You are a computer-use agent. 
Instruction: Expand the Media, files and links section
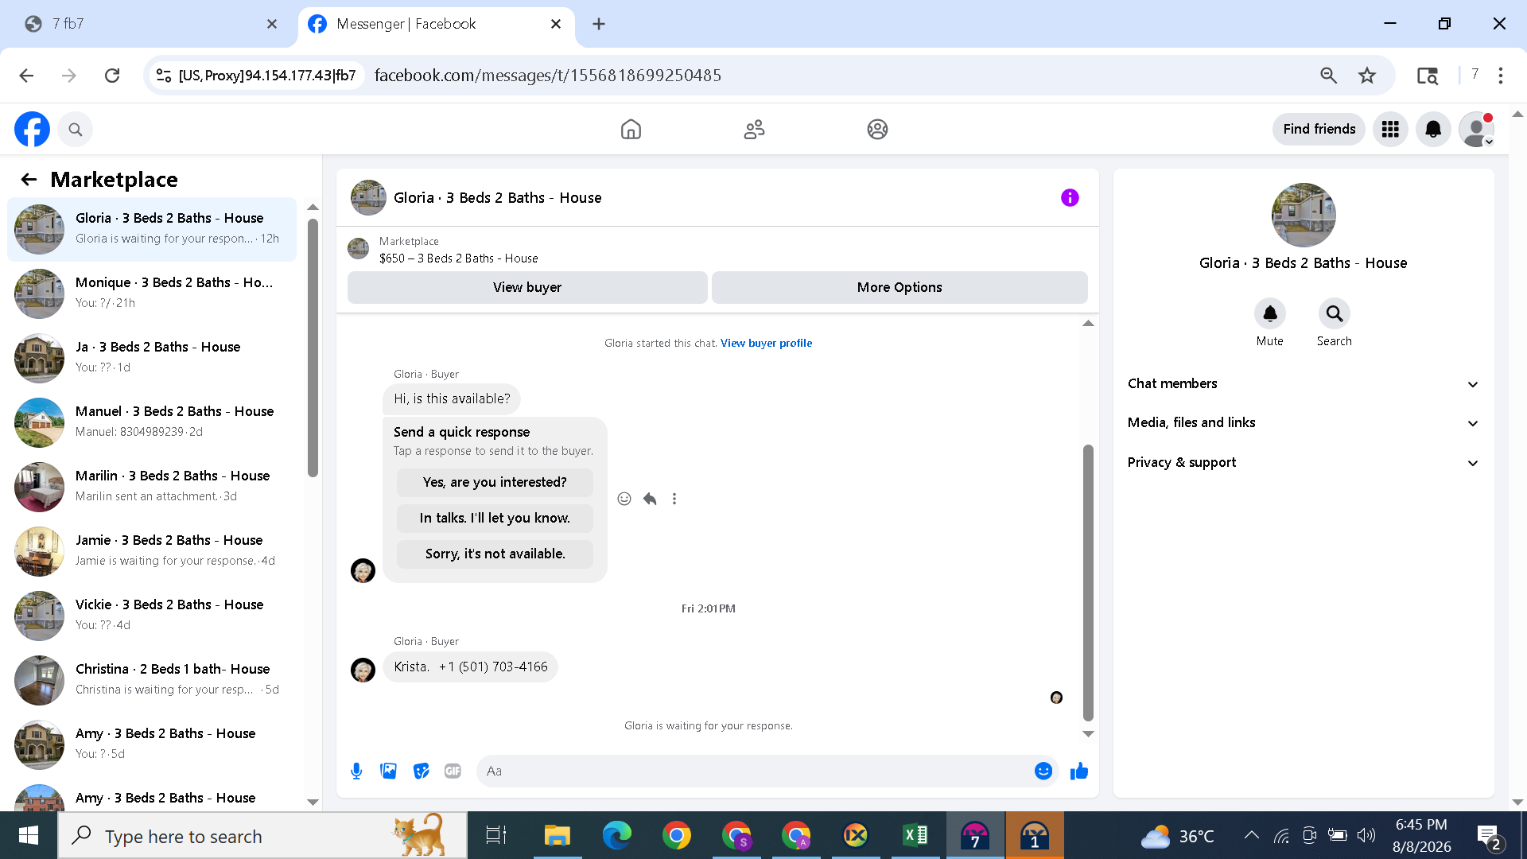pos(1303,422)
